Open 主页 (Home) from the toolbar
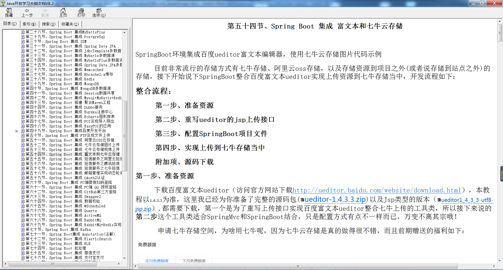 click(63, 13)
